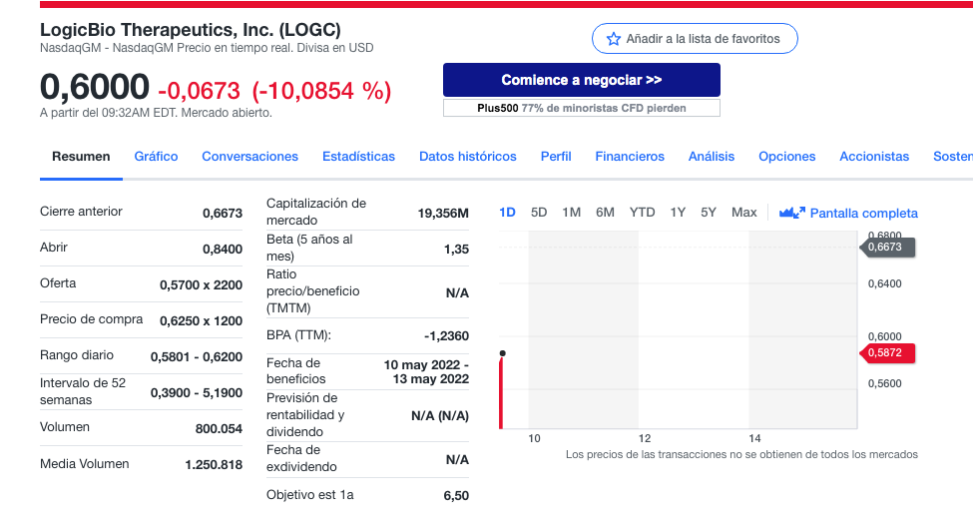Click Precio de compra value 0,6250 x 1200

tap(201, 321)
